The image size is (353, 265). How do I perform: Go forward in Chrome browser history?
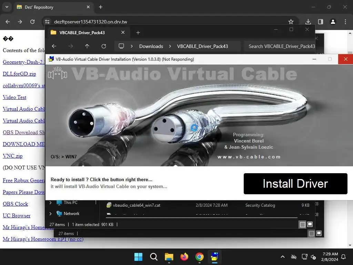tap(20, 22)
